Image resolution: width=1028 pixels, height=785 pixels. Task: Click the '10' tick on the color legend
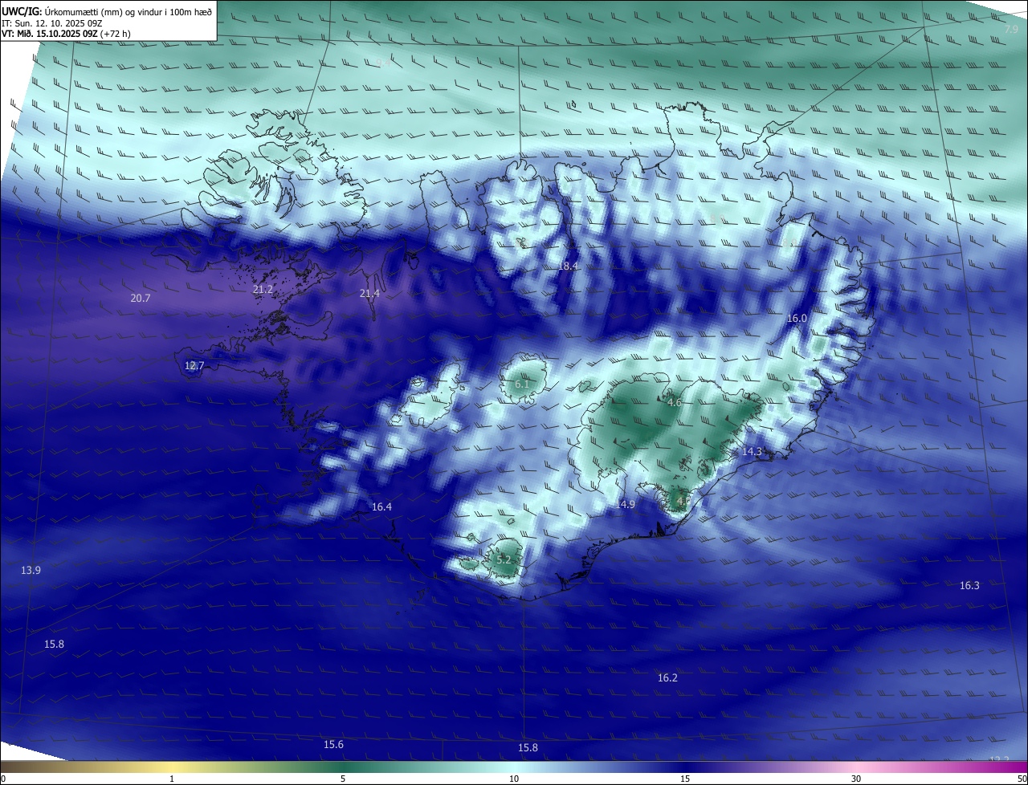click(x=514, y=779)
